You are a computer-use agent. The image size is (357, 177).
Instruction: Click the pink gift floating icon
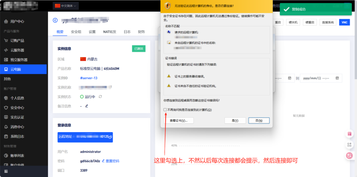tap(349, 134)
